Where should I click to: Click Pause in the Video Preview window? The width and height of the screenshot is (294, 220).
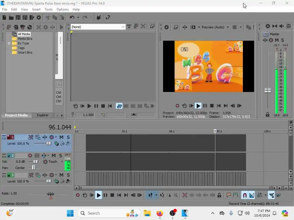coord(205,106)
